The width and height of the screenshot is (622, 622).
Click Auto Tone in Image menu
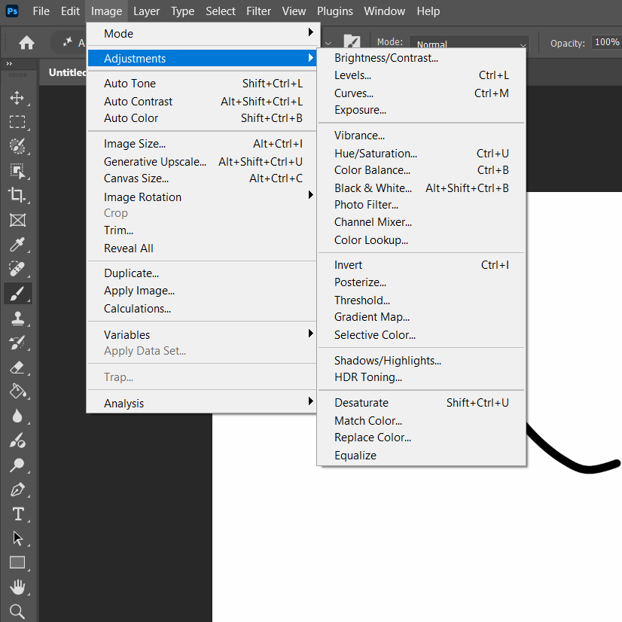[202, 84]
